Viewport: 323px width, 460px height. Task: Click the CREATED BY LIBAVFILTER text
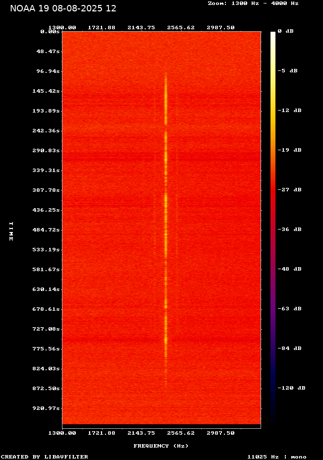pos(44,457)
